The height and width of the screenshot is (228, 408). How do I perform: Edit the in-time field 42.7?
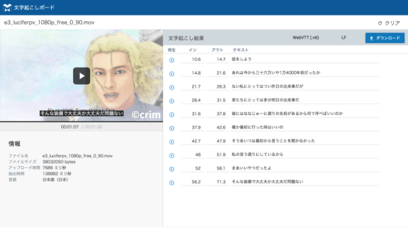click(193, 141)
